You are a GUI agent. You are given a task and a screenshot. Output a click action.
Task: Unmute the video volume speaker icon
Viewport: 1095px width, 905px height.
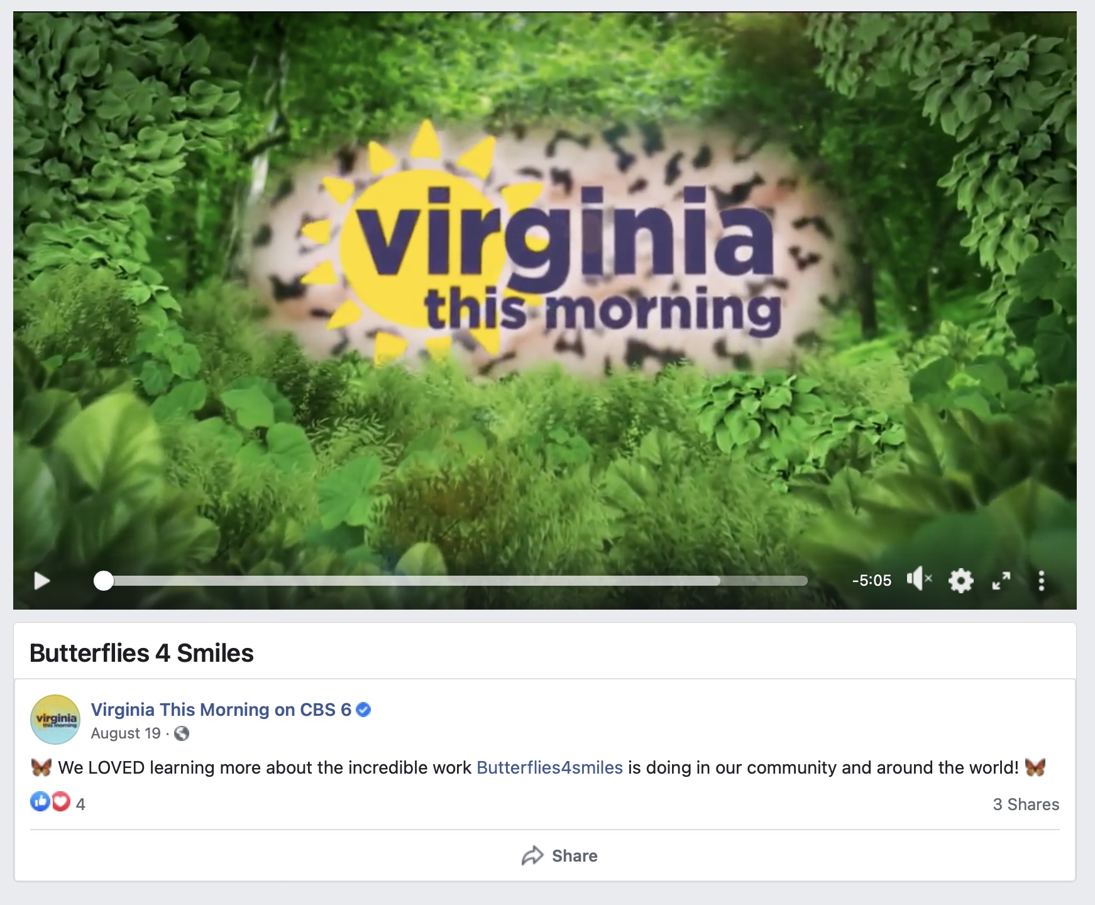[x=919, y=579]
